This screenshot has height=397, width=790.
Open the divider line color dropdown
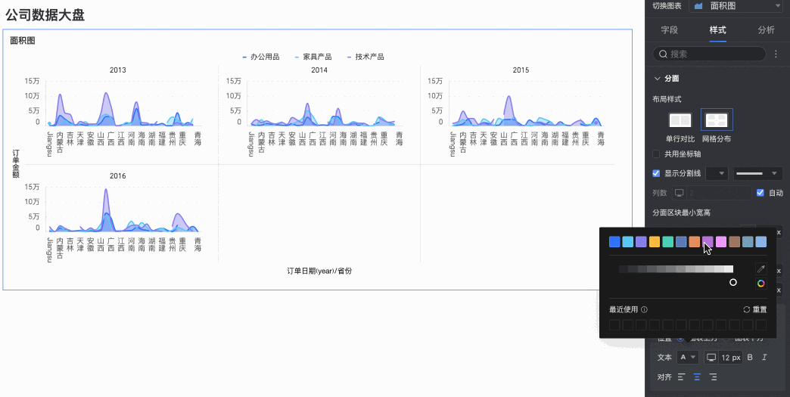tap(717, 174)
